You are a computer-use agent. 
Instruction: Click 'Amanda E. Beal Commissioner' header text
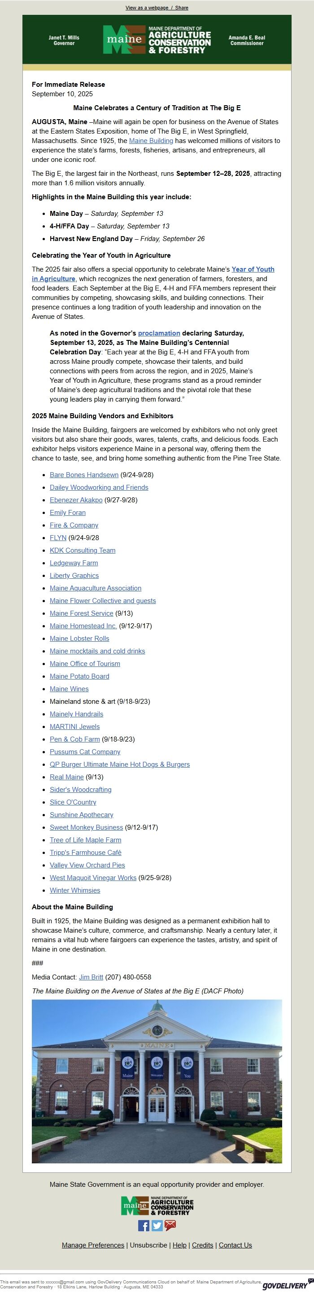[247, 40]
